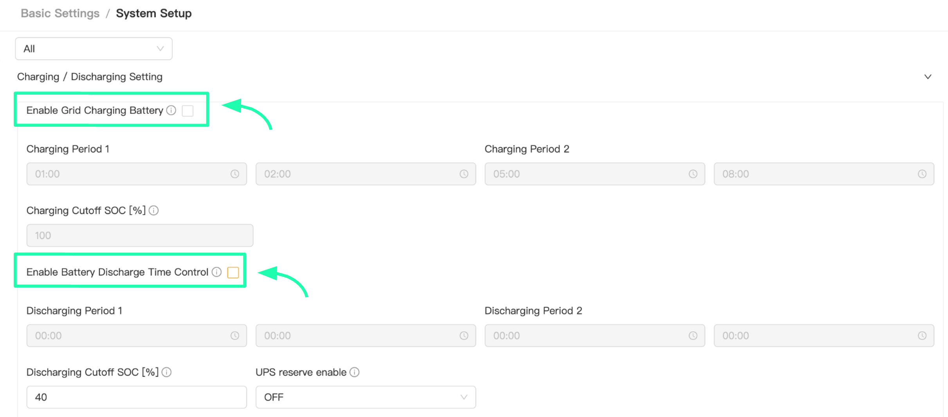The image size is (948, 417).
Task: Click Charging Period 1 end time 02:00 field
Action: tap(366, 174)
